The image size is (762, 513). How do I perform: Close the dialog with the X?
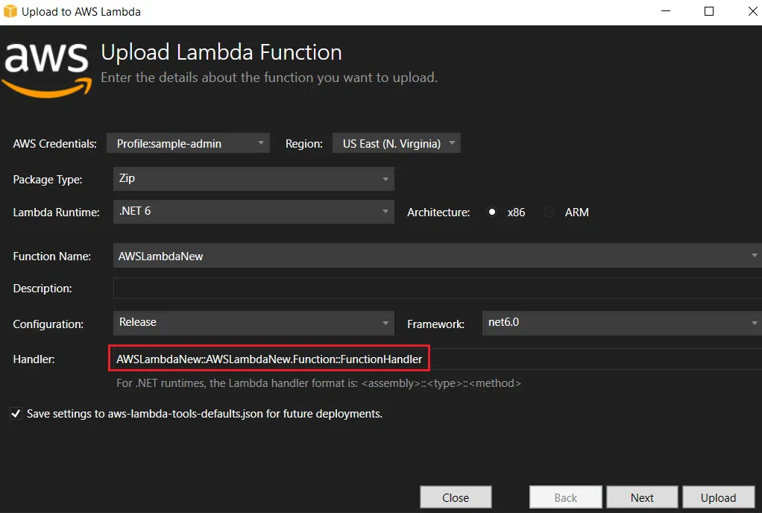click(752, 11)
